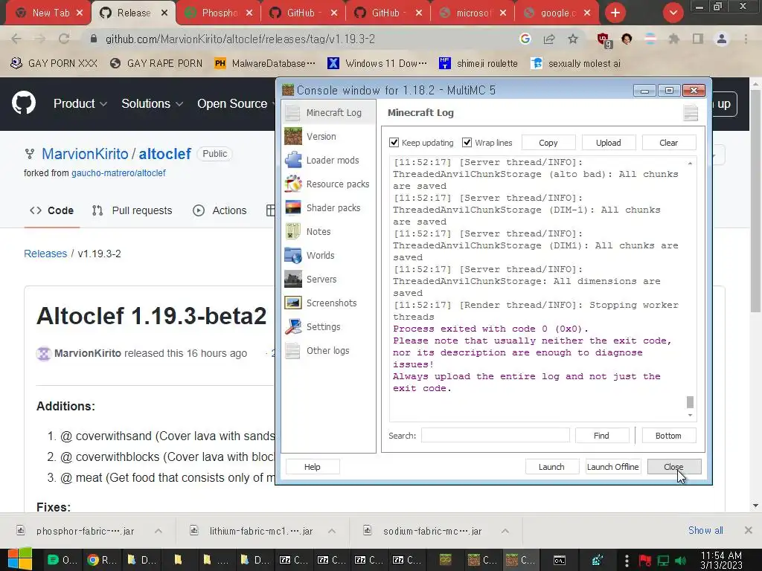Click Help button in MultiMC console

(x=313, y=467)
